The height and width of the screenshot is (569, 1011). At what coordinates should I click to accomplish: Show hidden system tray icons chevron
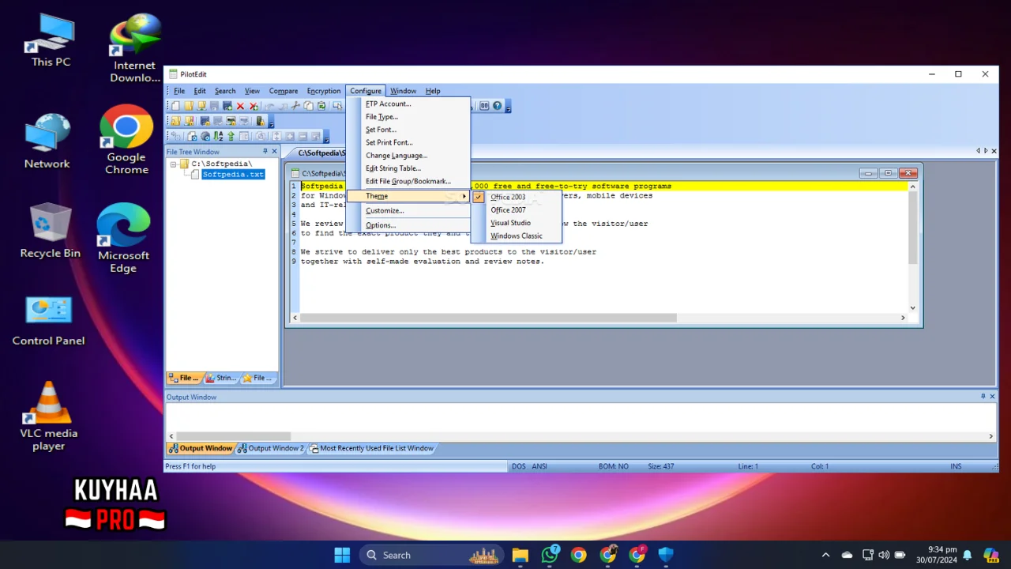pyautogui.click(x=825, y=555)
